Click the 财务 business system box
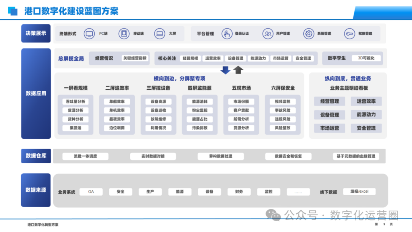 coord(239,192)
